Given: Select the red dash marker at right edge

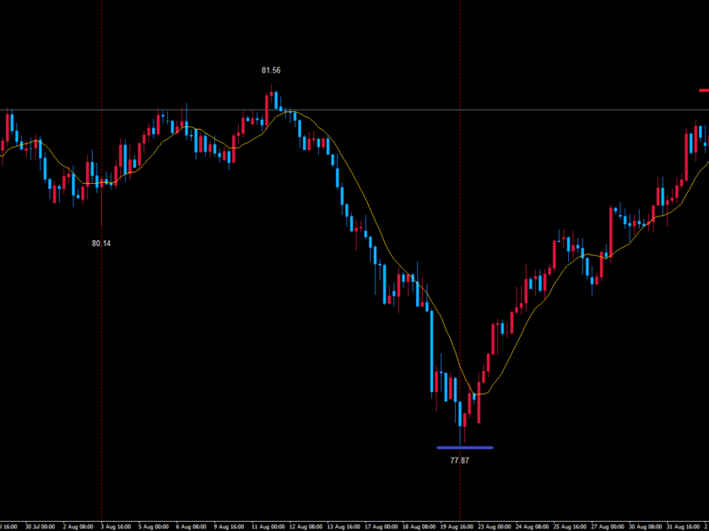Looking at the screenshot, I should (703, 90).
